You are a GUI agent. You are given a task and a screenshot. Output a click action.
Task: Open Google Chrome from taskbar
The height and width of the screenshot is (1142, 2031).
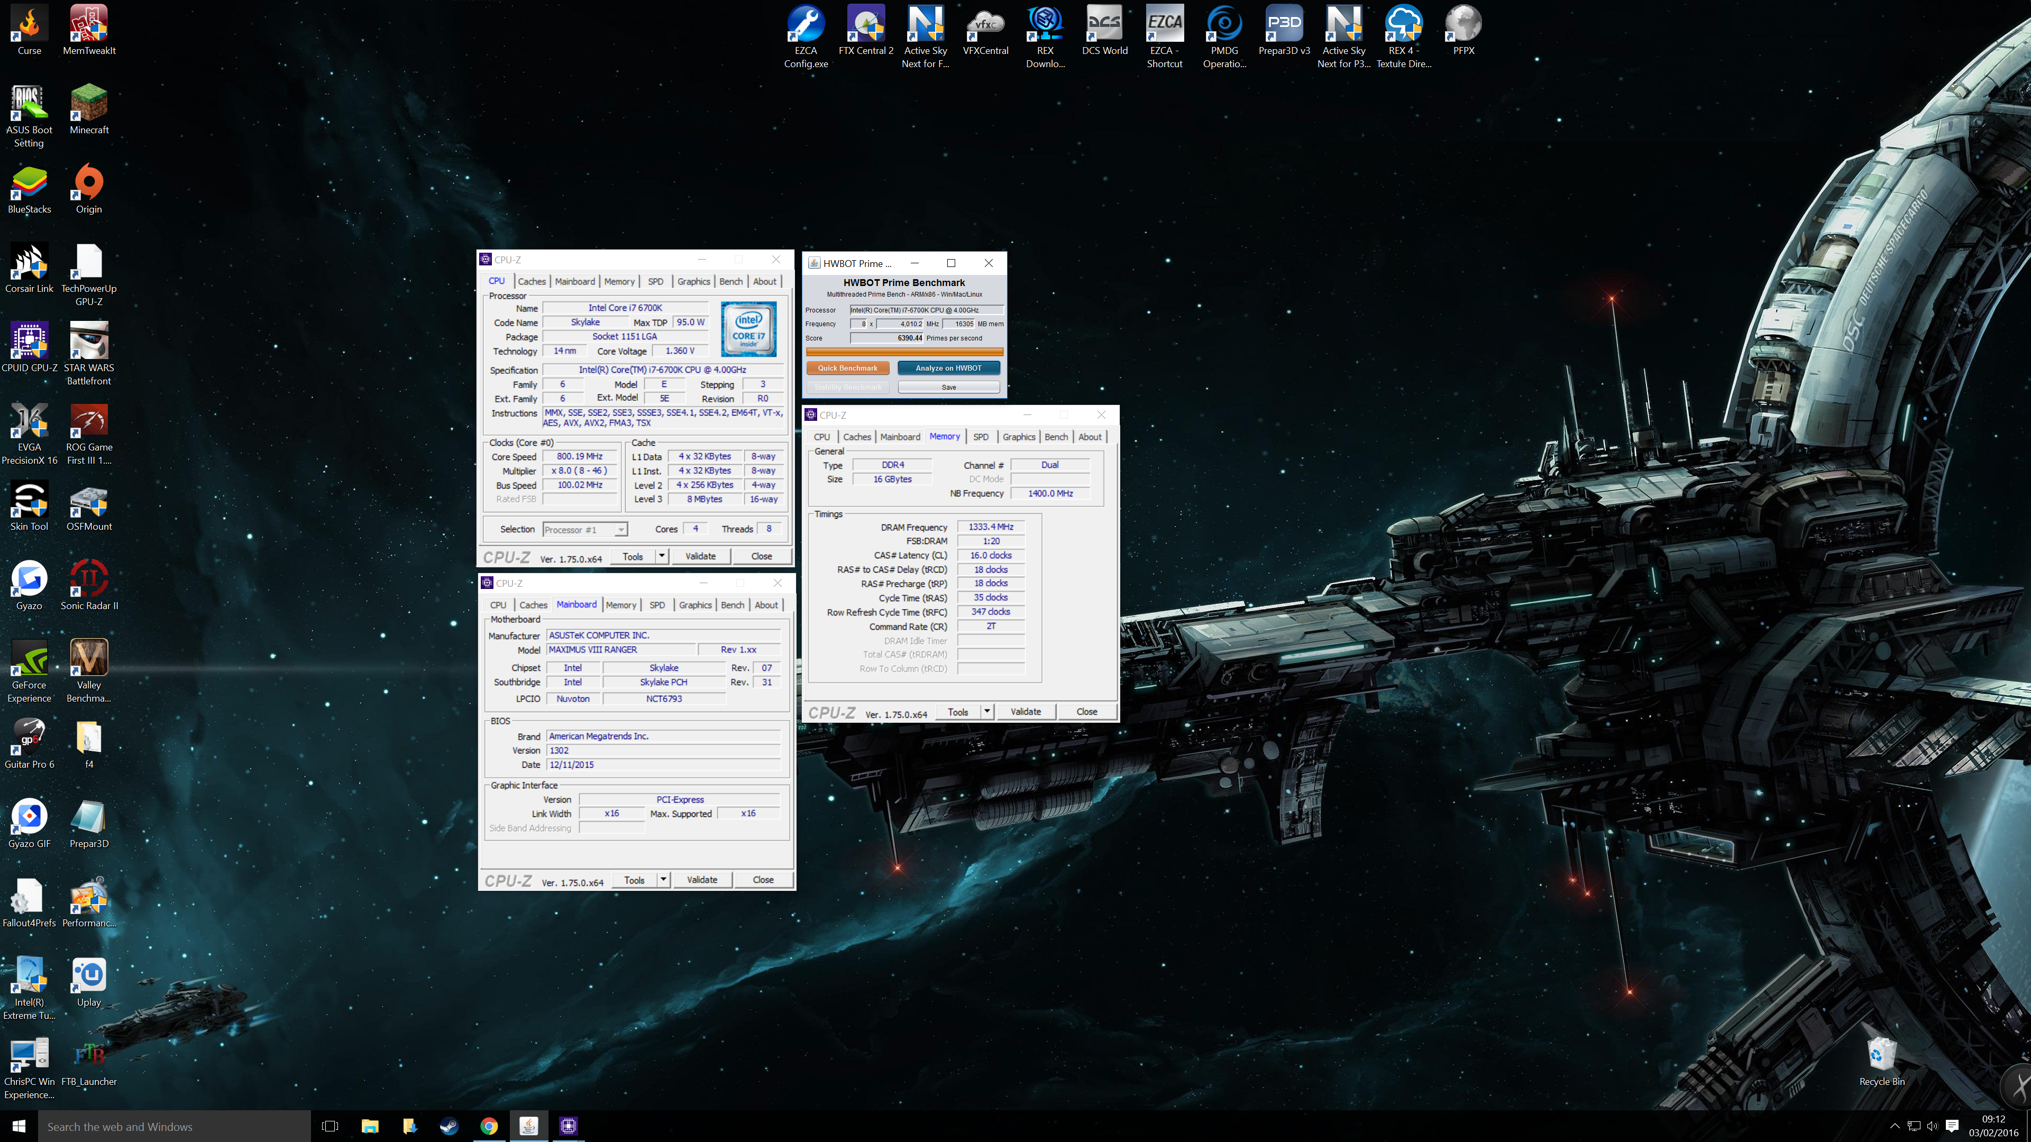pos(489,1126)
